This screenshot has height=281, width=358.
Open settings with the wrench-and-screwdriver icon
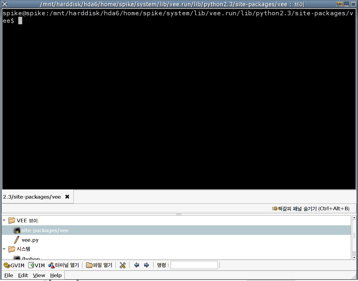tap(122, 265)
